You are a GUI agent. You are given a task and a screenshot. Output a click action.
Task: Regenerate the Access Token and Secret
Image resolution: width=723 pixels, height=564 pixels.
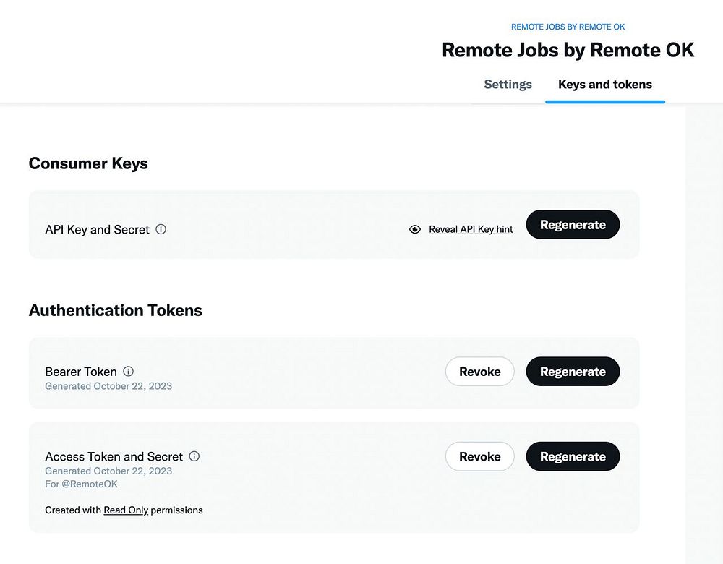tap(572, 456)
